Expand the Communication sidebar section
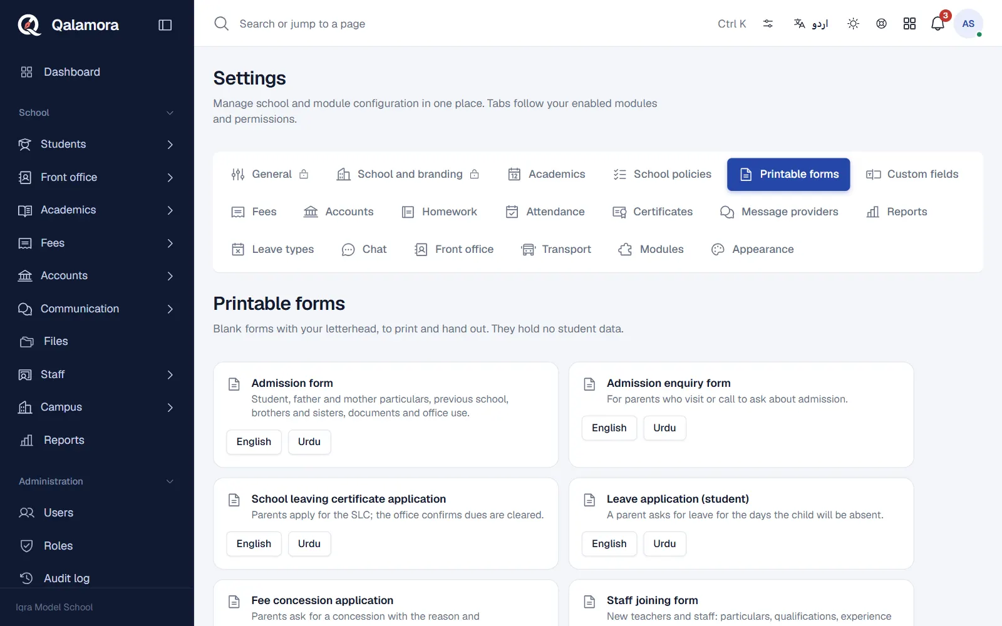 point(97,309)
